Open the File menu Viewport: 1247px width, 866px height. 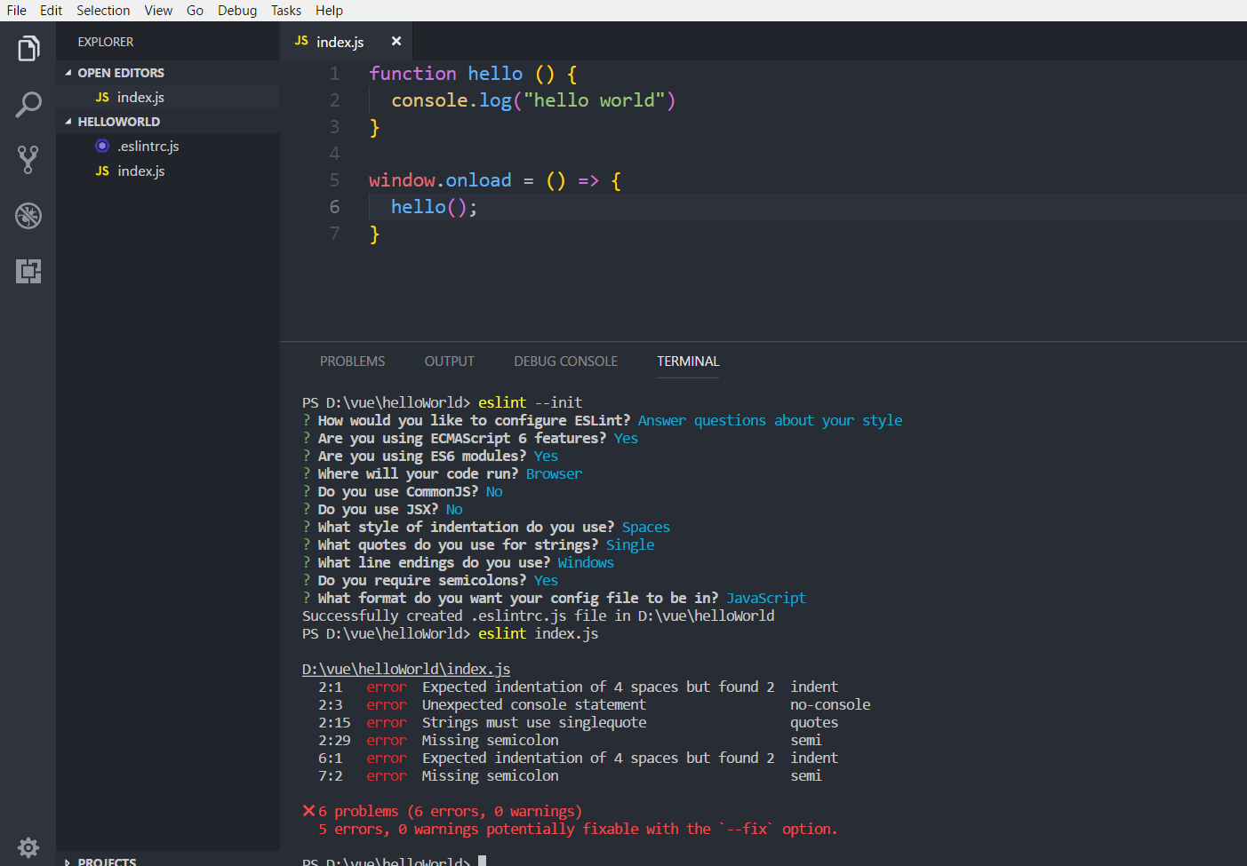click(17, 11)
